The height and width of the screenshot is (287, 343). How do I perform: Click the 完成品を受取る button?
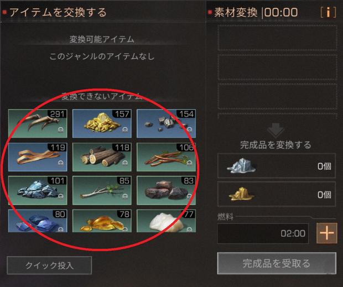(x=277, y=263)
